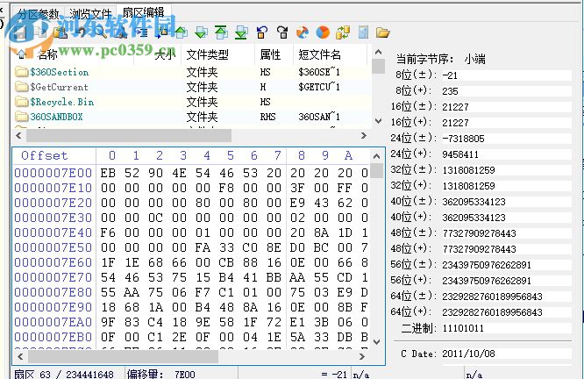The width and height of the screenshot is (584, 379).
Task: Click the Offset column header
Action: 45,155
